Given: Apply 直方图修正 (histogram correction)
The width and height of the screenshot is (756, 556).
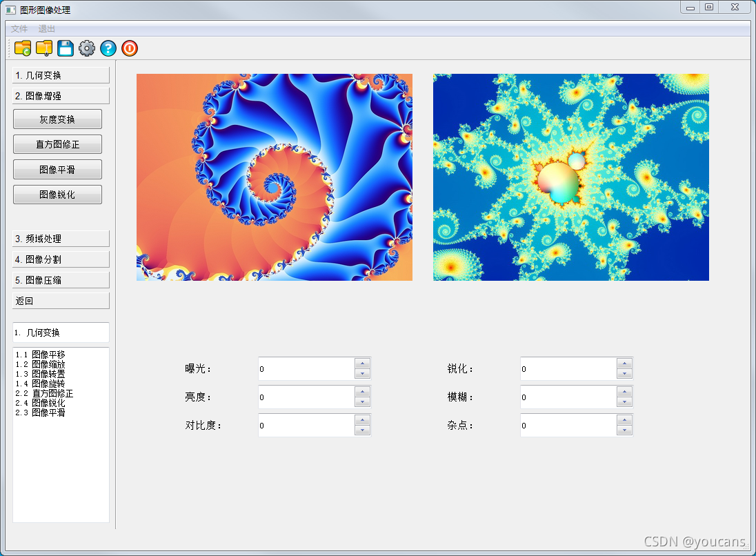Looking at the screenshot, I should [x=57, y=144].
